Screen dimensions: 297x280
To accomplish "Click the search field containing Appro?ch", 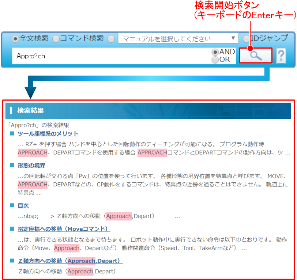I will pyautogui.click(x=110, y=56).
